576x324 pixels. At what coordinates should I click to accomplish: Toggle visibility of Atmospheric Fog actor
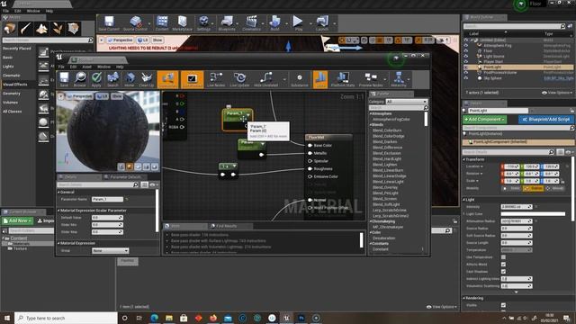pyautogui.click(x=466, y=46)
